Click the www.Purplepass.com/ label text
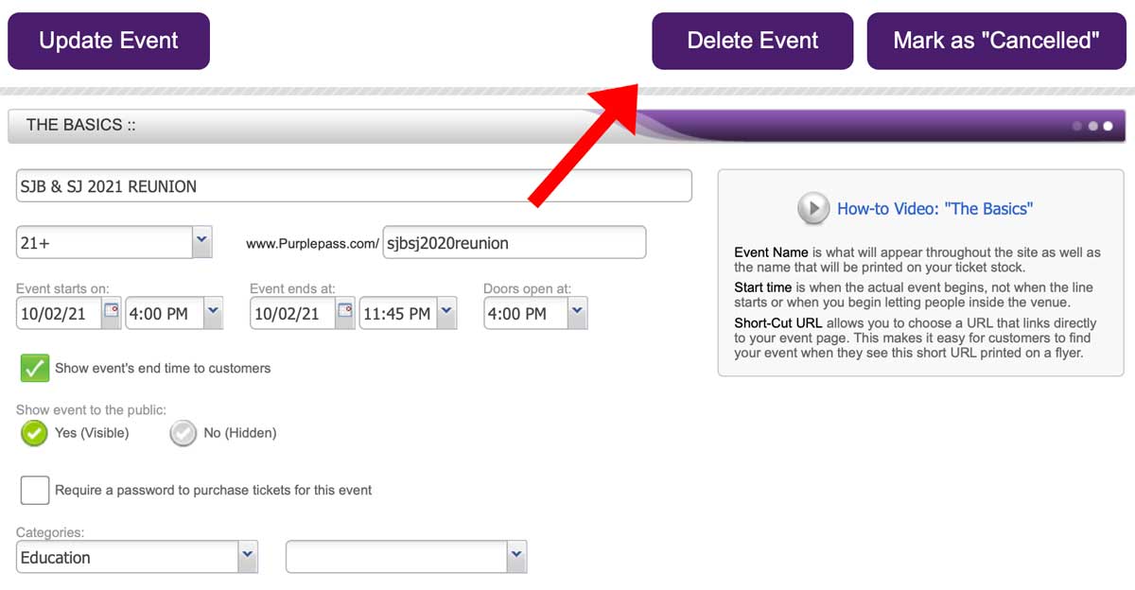Viewport: 1135px width, 590px height. [x=312, y=243]
